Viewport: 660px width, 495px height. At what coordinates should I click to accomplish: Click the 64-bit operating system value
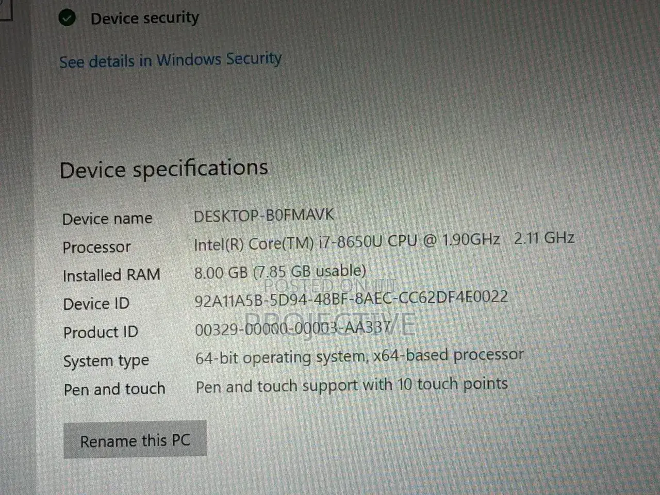point(359,356)
